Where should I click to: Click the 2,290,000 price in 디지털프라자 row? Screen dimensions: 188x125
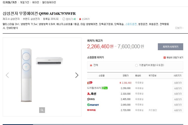coord(126,88)
